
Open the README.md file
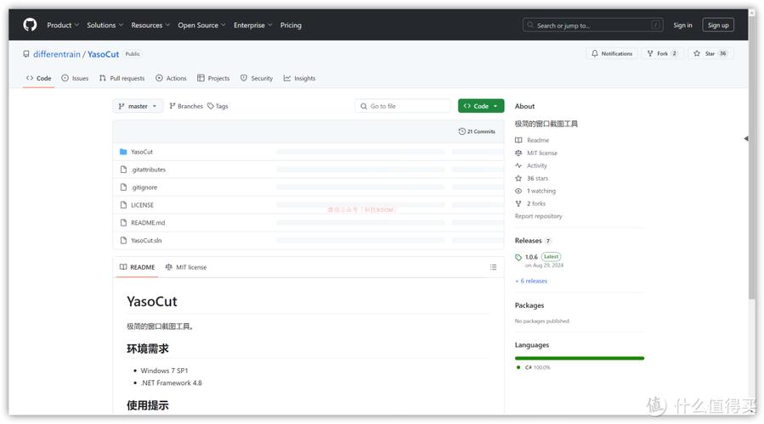148,222
